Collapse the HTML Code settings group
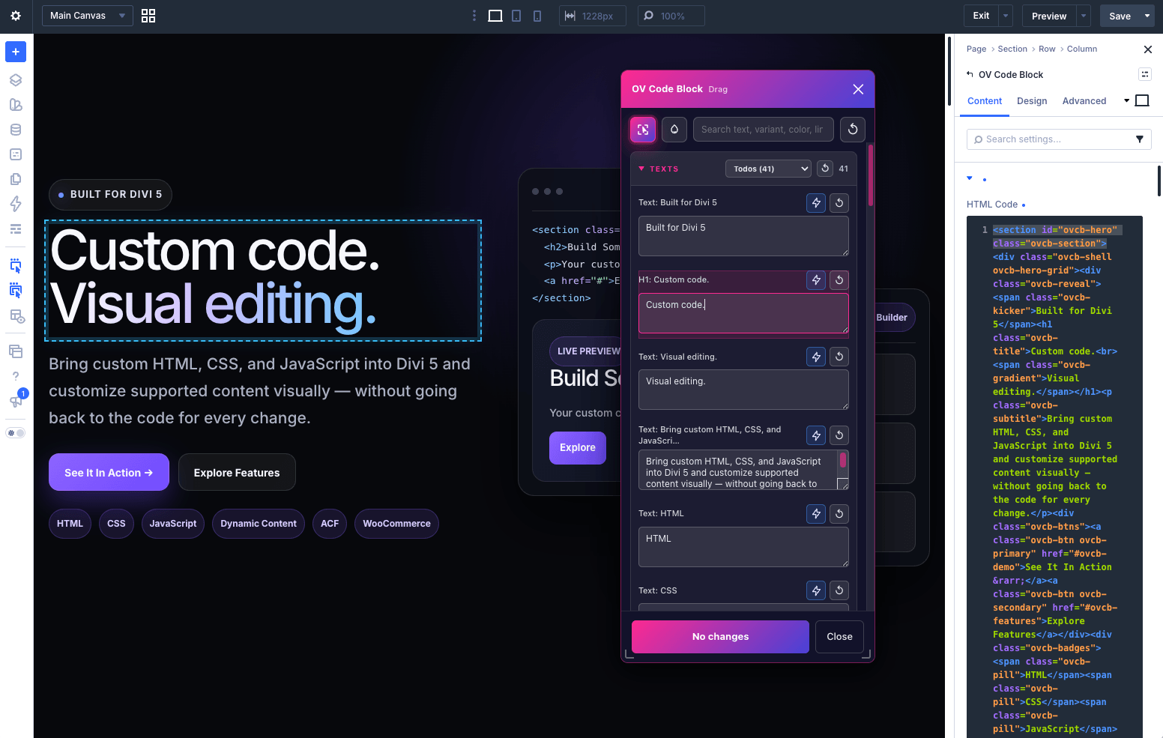 pos(970,178)
